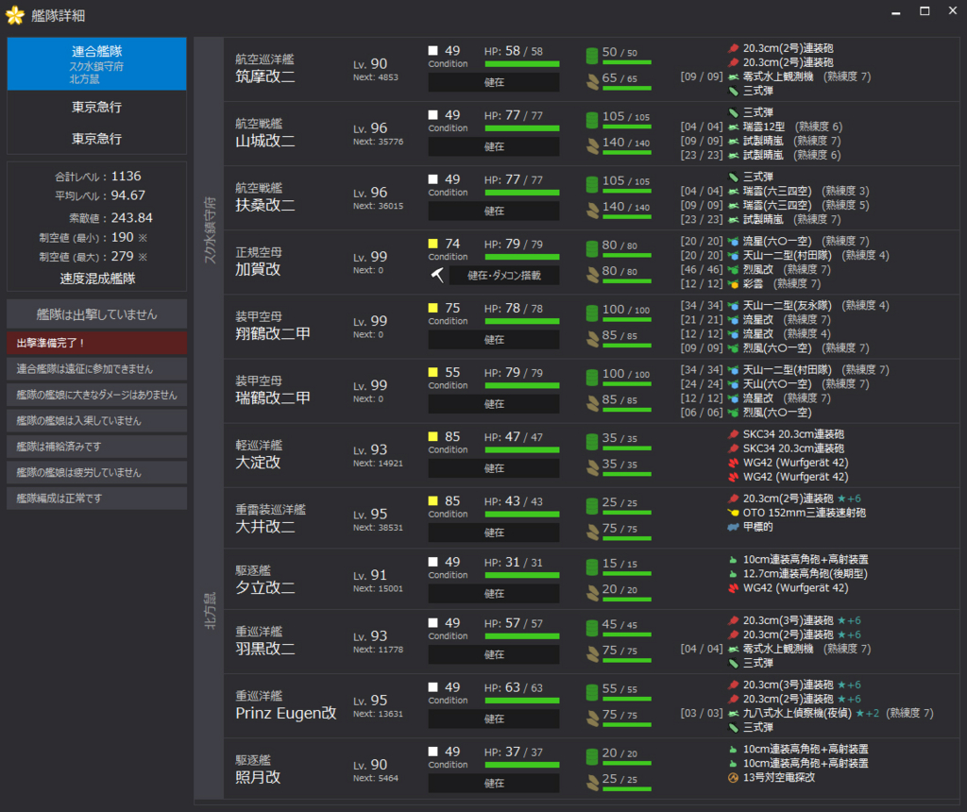Image resolution: width=967 pixels, height=812 pixels.
Task: Click the fuel drum icon for 筑摩改二
Action: coord(592,56)
